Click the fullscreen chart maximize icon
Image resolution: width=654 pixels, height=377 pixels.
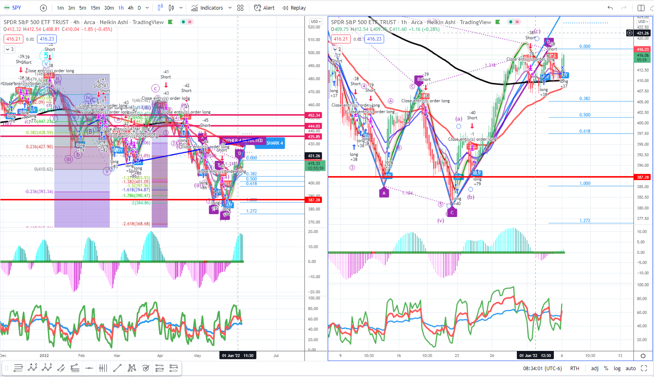(644, 368)
